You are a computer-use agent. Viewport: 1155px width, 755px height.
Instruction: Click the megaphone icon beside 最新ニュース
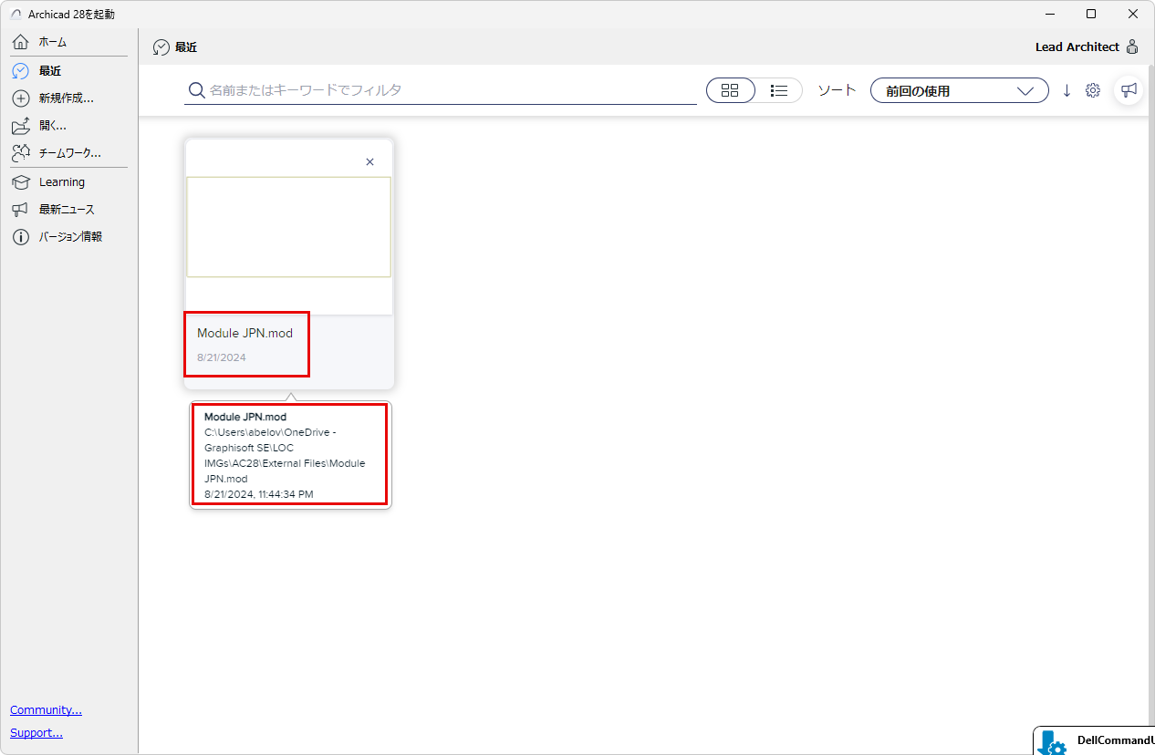[x=21, y=209]
